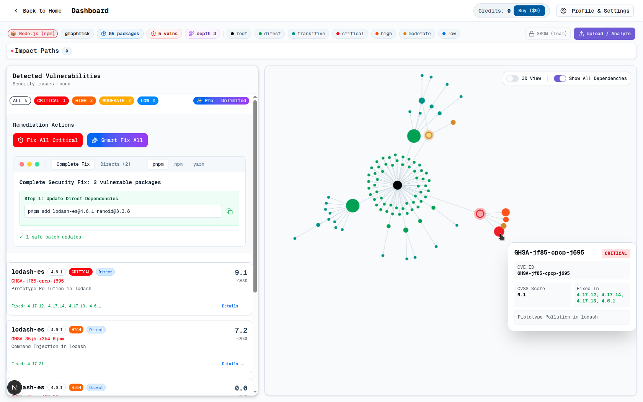
Task: Click the Node.js package emoji icon
Action: 13,34
